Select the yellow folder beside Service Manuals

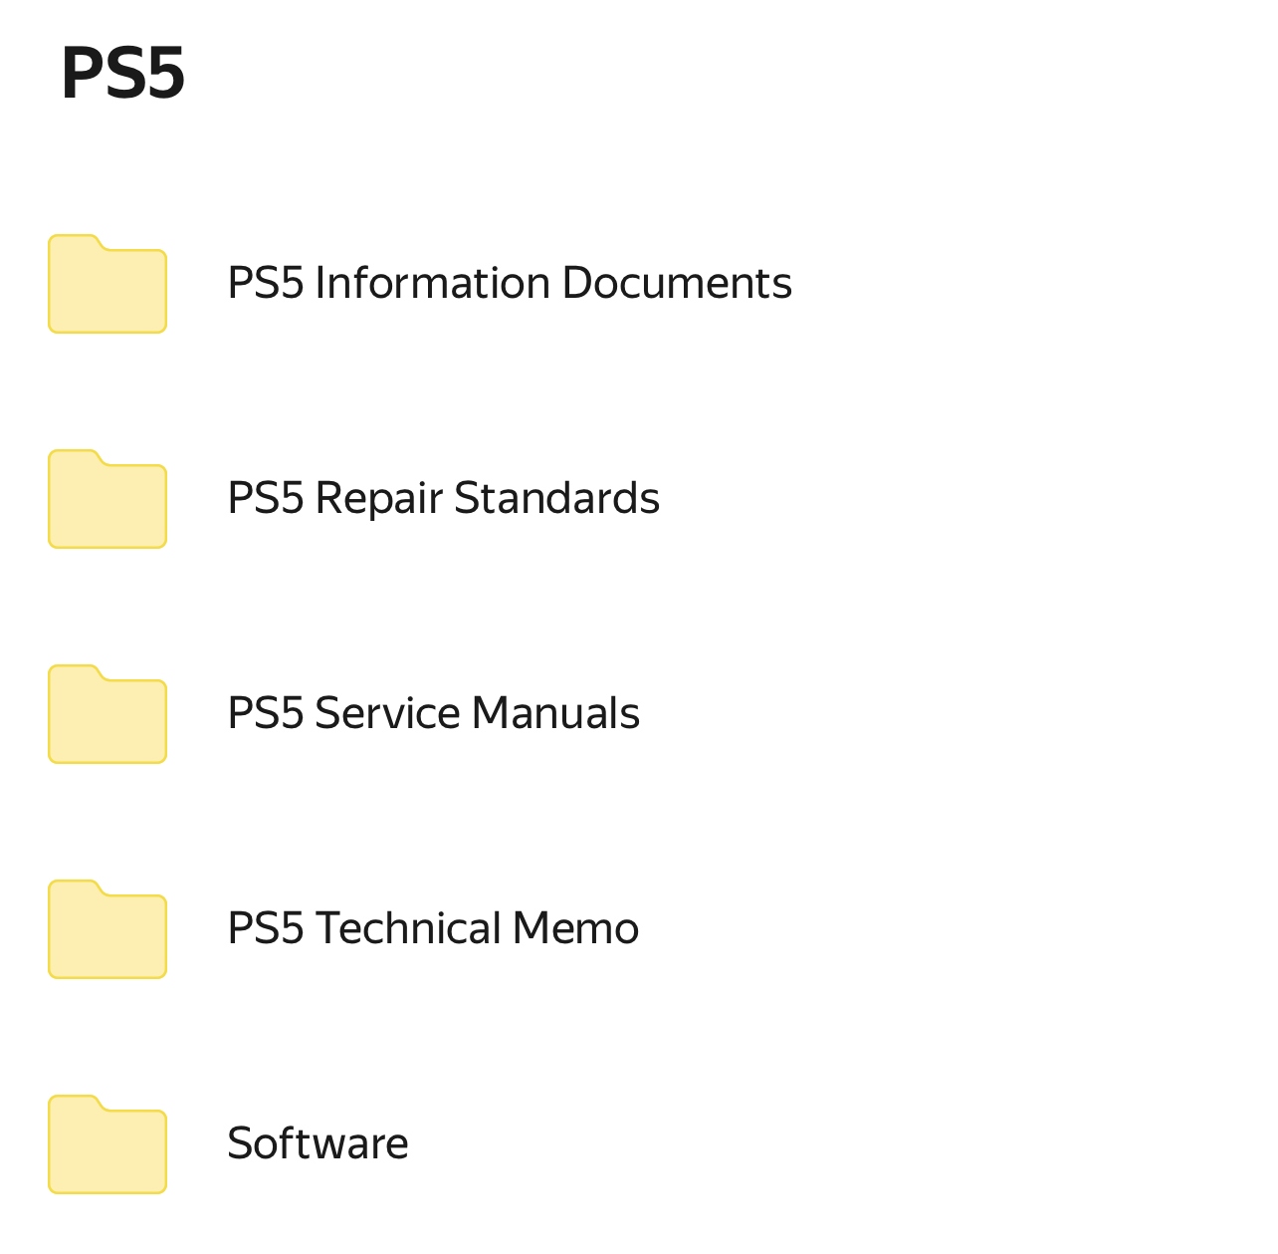tap(107, 714)
